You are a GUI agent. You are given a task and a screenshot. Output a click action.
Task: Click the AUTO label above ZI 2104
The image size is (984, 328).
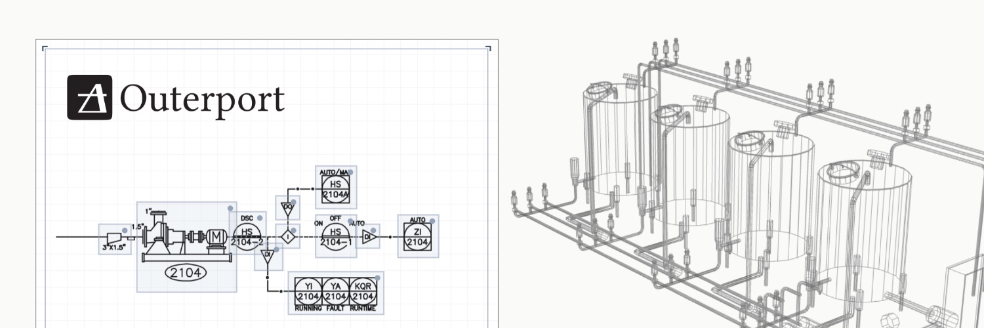point(418,220)
